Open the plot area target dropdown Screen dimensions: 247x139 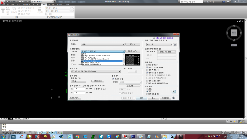pos(79,81)
